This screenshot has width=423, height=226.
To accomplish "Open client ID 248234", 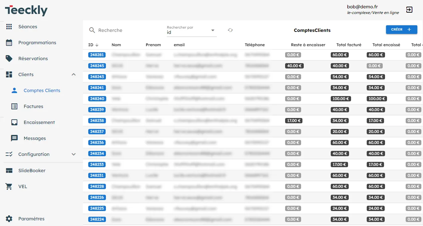I will click(97, 154).
